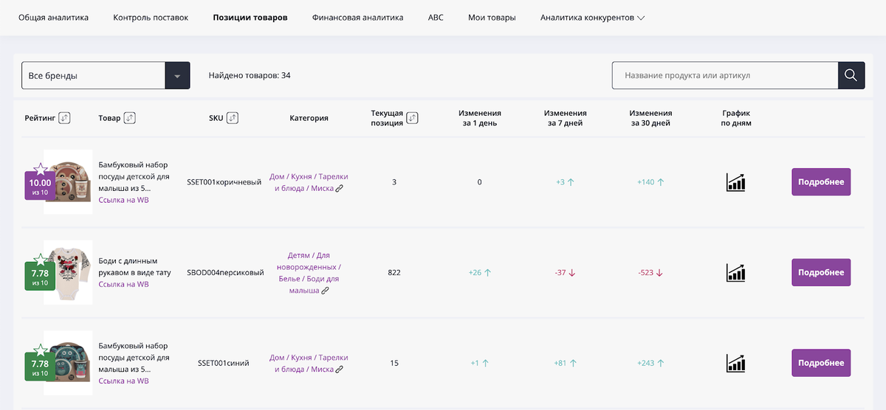Sort products by Товар column icon
Screen dimensions: 886x410
[130, 118]
